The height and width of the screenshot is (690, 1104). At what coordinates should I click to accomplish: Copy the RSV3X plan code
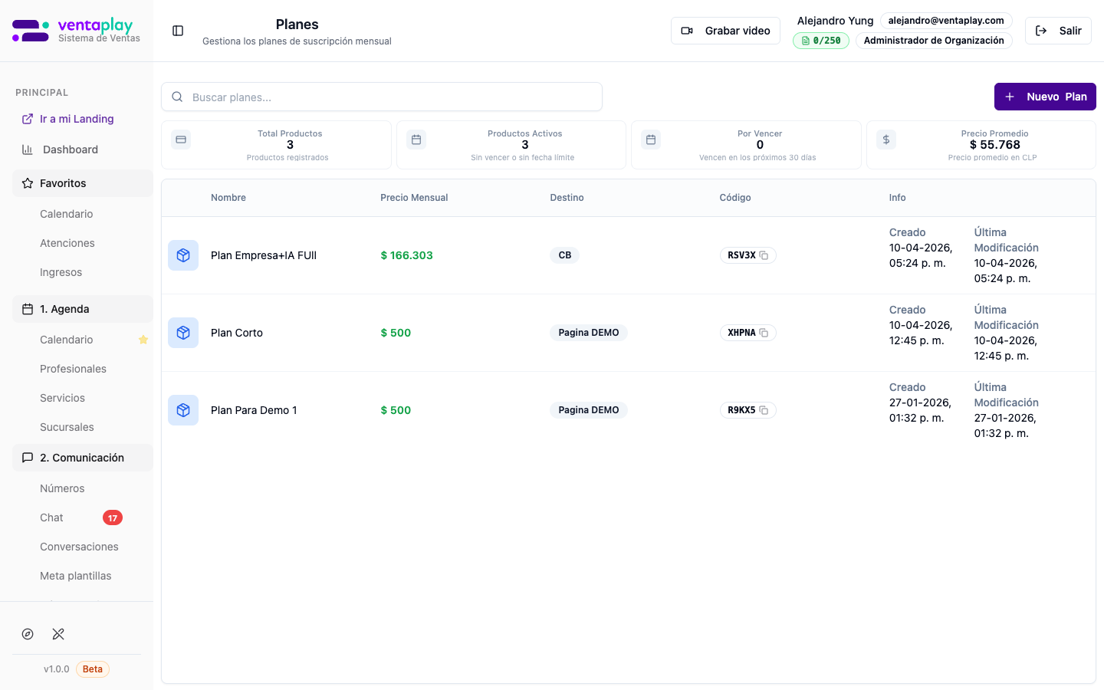764,255
